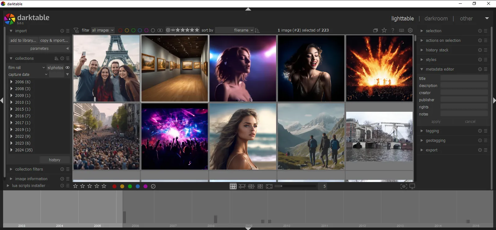The width and height of the screenshot is (496, 230).
Task: Switch to the darkroom view
Action: point(436,19)
